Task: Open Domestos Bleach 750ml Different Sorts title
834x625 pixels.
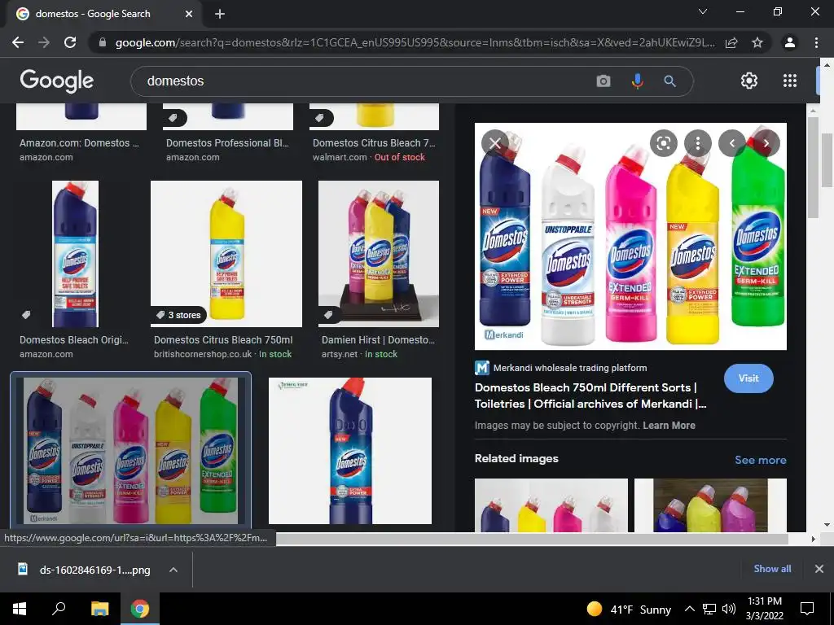Action: [590, 396]
